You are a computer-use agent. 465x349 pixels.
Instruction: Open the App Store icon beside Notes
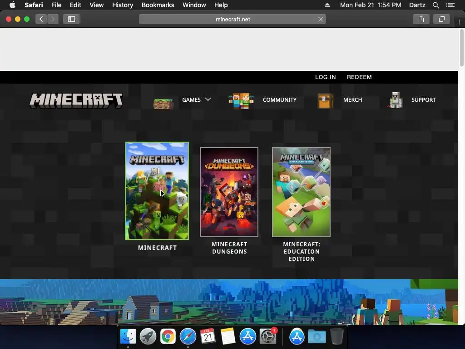tap(247, 336)
